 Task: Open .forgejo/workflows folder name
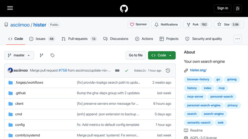[x=29, y=82]
